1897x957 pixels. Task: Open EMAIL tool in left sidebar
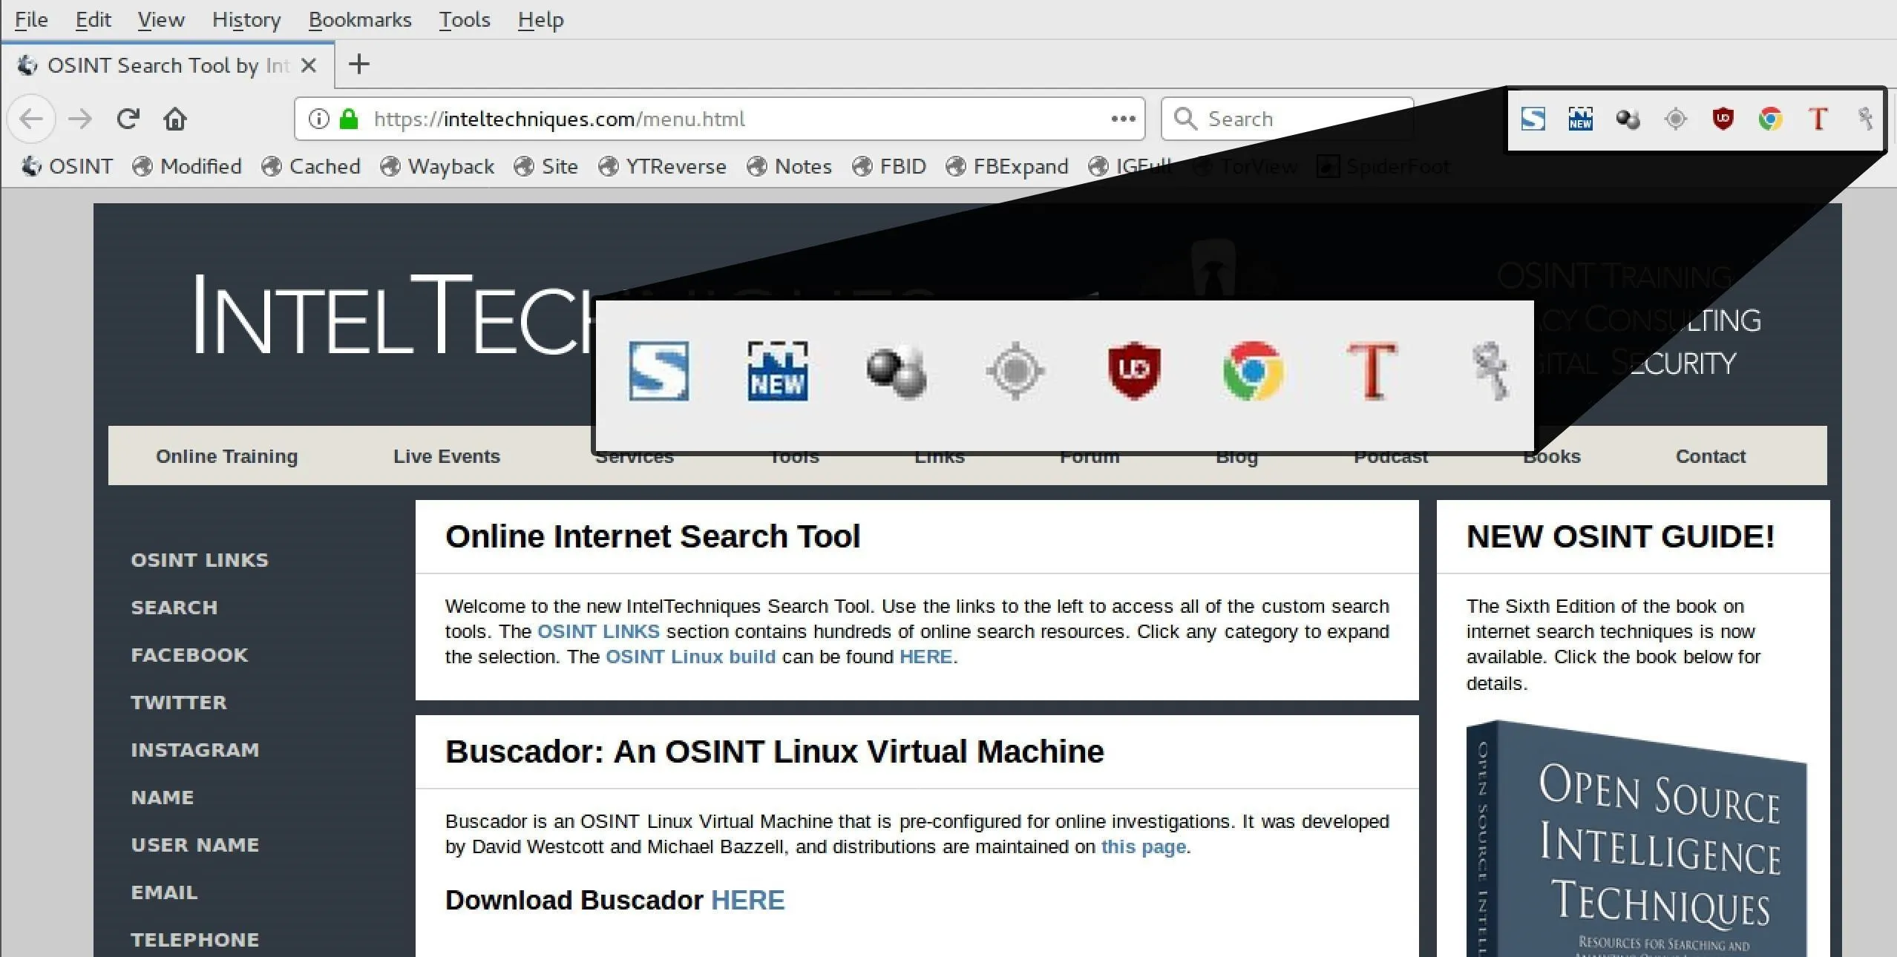[x=164, y=892]
